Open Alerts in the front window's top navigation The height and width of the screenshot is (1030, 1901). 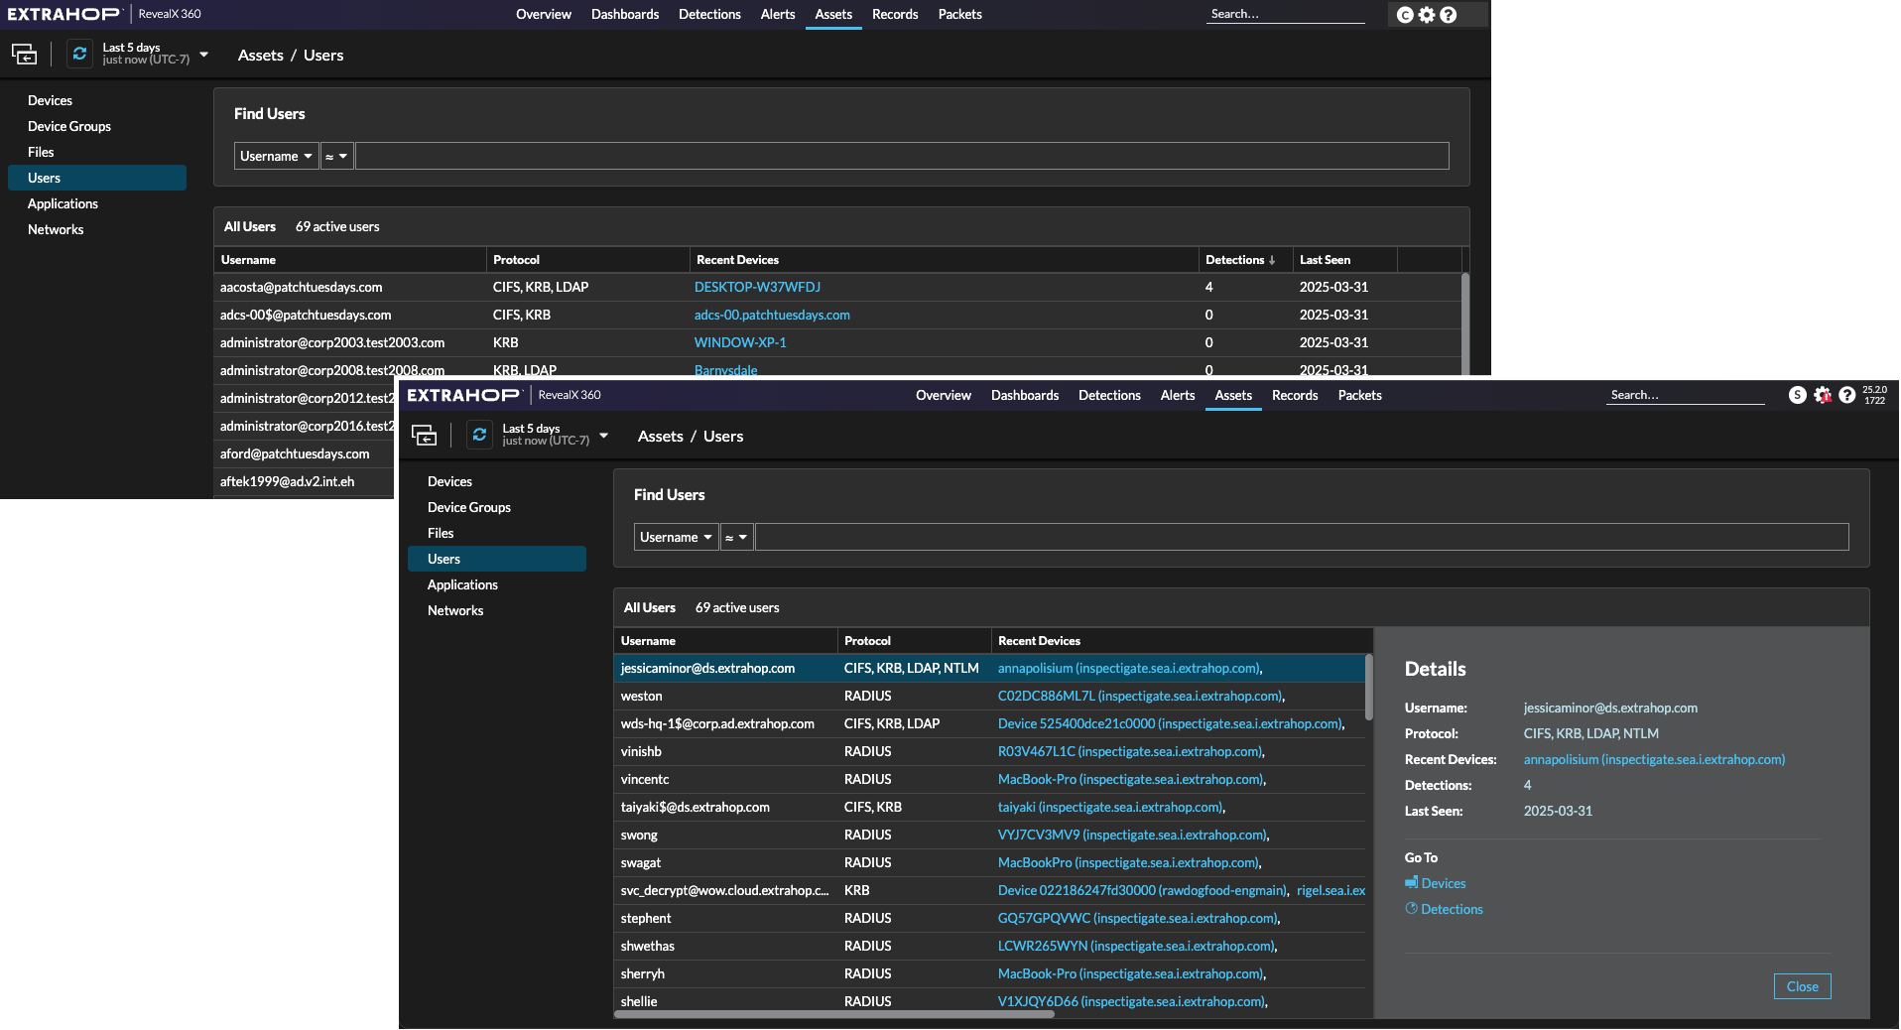click(x=1178, y=395)
